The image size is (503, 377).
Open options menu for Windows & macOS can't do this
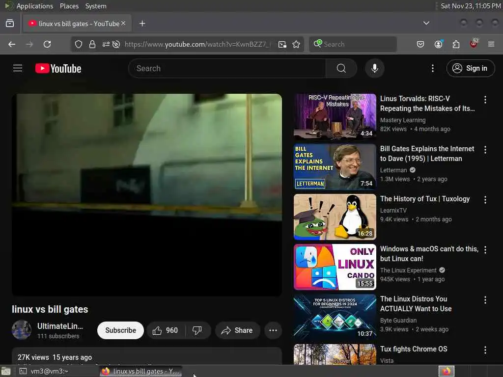click(485, 250)
